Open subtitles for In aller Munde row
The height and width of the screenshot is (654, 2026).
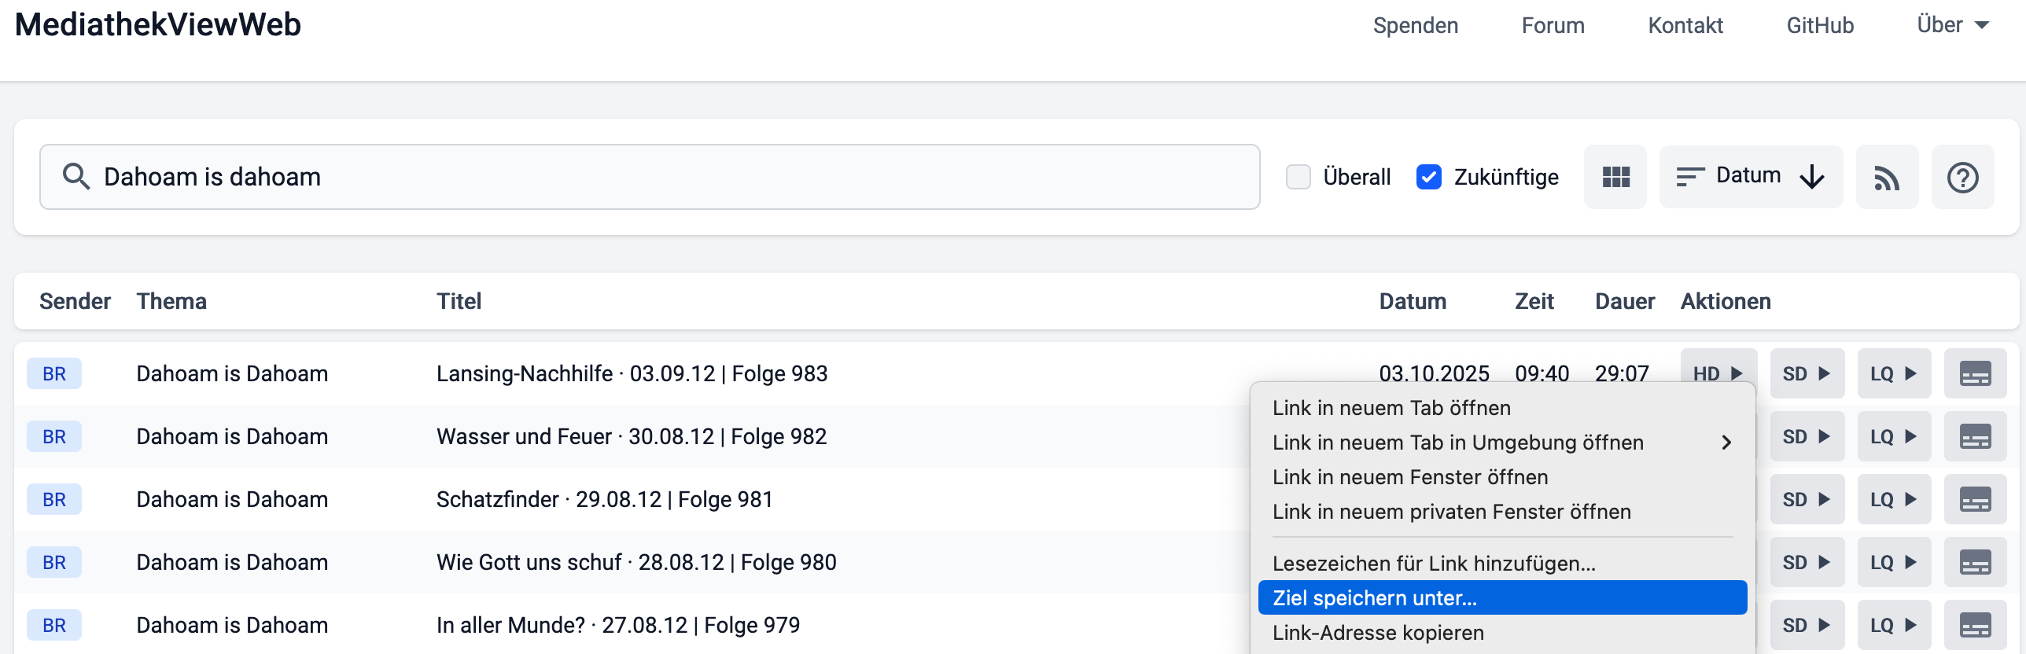[x=1975, y=625]
